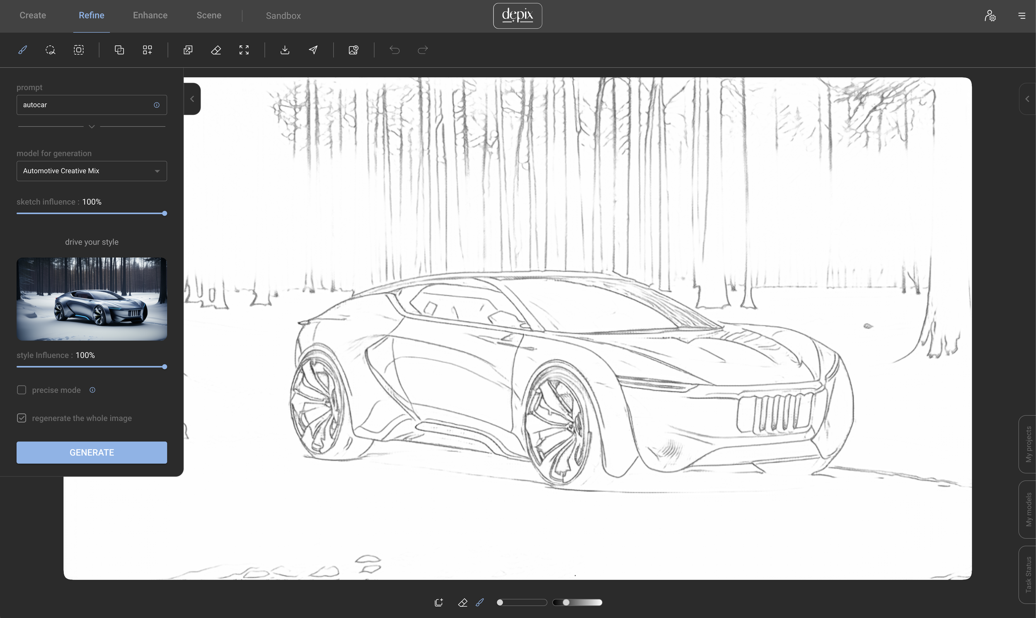Open the Scene tab

(x=209, y=15)
